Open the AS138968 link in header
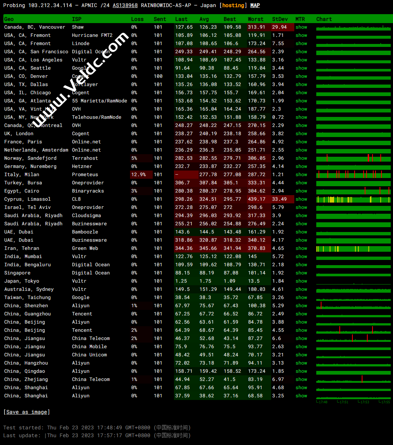 tap(125, 6)
